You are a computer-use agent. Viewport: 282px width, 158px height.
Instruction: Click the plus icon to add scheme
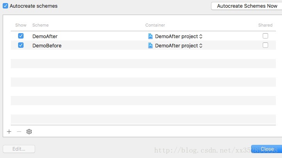point(9,131)
